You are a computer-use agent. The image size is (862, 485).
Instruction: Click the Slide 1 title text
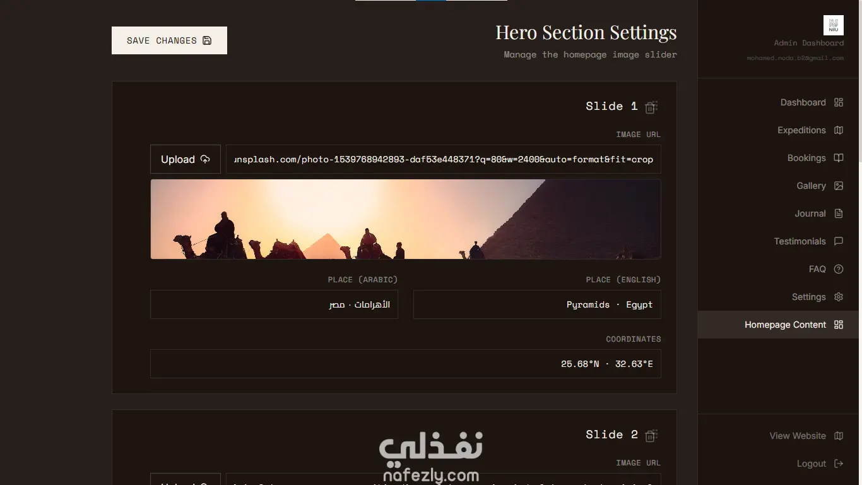[611, 106]
